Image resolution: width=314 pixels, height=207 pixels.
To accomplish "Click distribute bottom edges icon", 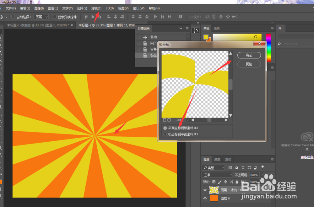I will 147,17.
